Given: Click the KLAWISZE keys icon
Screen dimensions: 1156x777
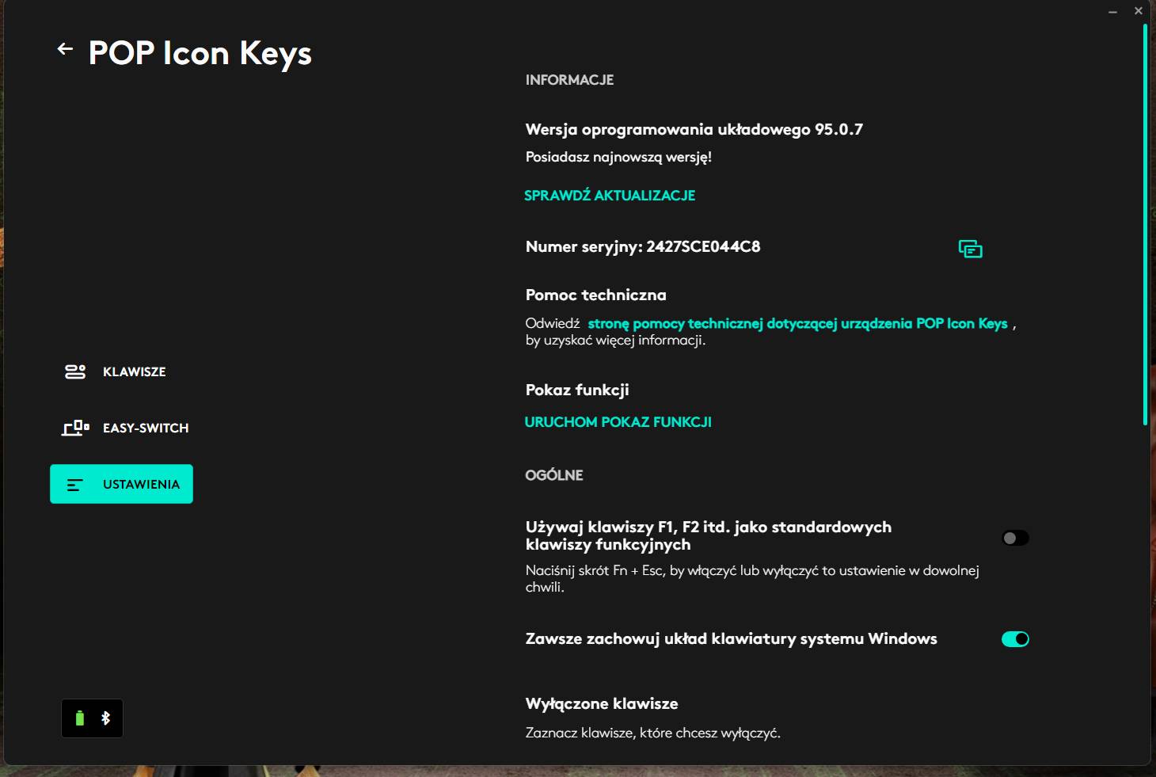Looking at the screenshot, I should point(75,371).
